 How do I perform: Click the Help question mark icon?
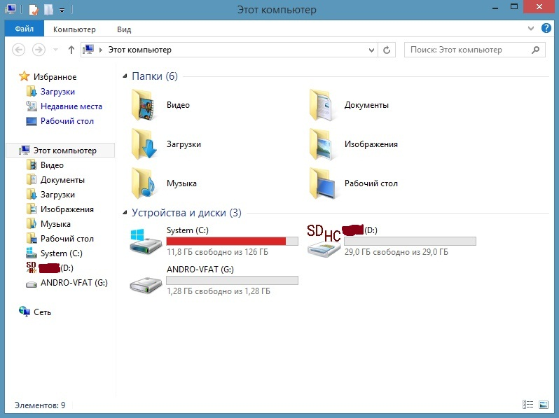tap(546, 29)
